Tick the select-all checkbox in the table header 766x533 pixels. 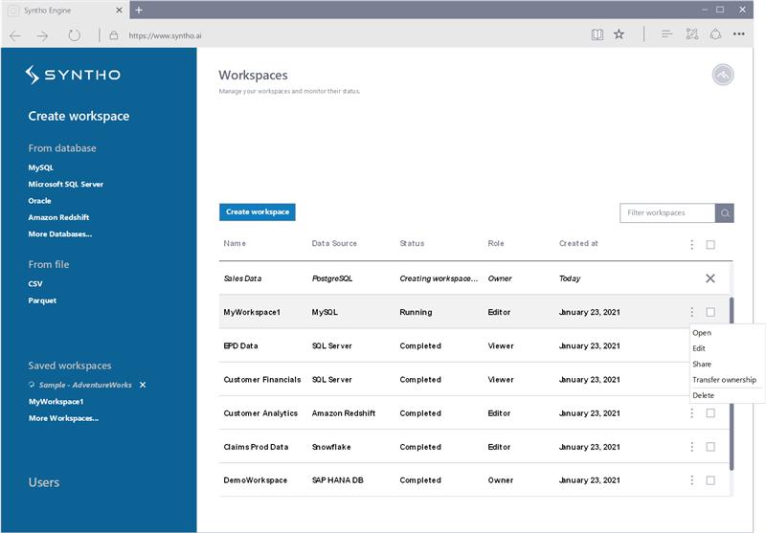710,245
